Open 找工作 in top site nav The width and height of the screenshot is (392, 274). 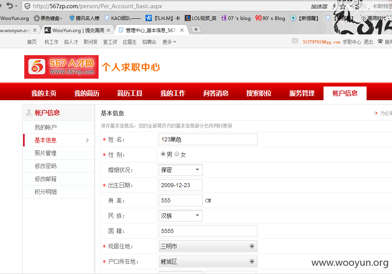(x=51, y=42)
